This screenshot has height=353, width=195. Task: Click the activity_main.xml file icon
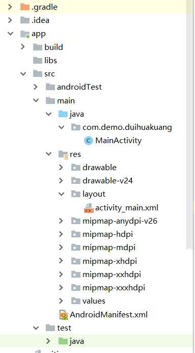(x=89, y=207)
